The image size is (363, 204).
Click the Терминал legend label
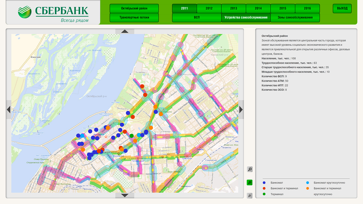[277, 194]
